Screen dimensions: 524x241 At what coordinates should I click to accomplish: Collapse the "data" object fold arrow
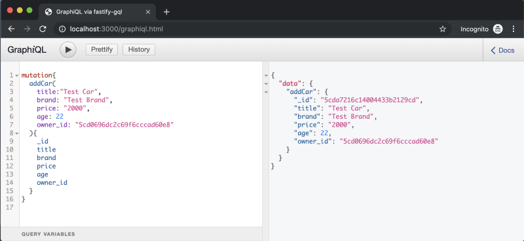pos(267,84)
